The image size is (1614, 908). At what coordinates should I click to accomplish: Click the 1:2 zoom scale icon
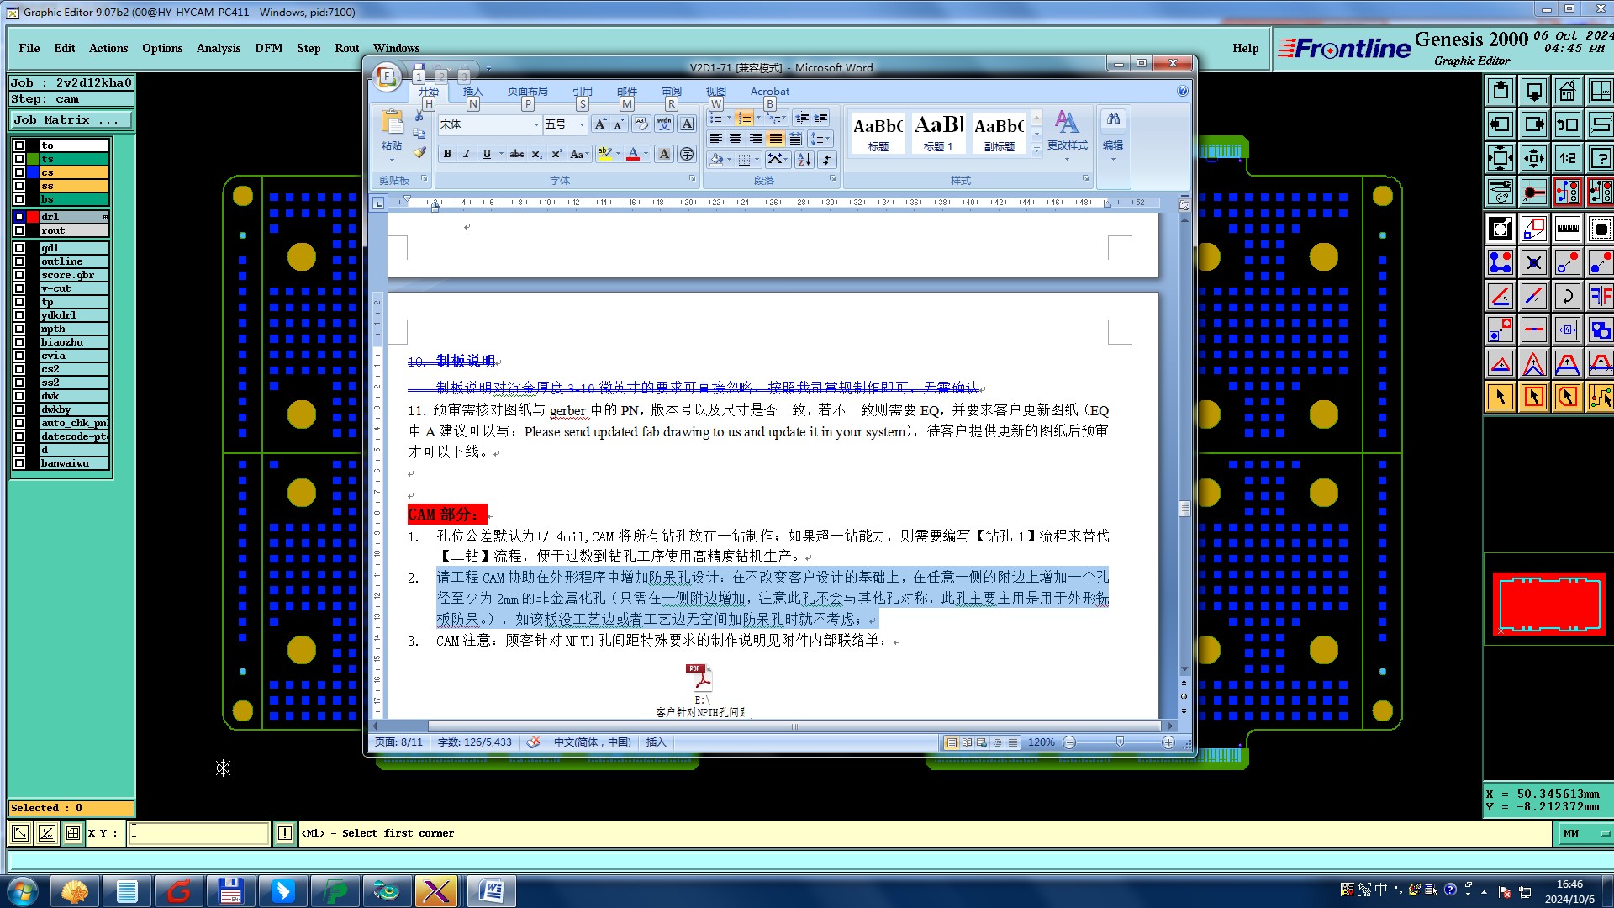(x=1567, y=158)
